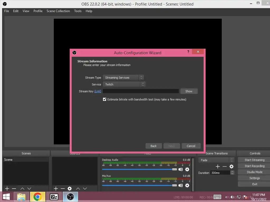Toggle Studio Mode
Image resolution: width=270 pixels, height=202 pixels.
click(254, 172)
